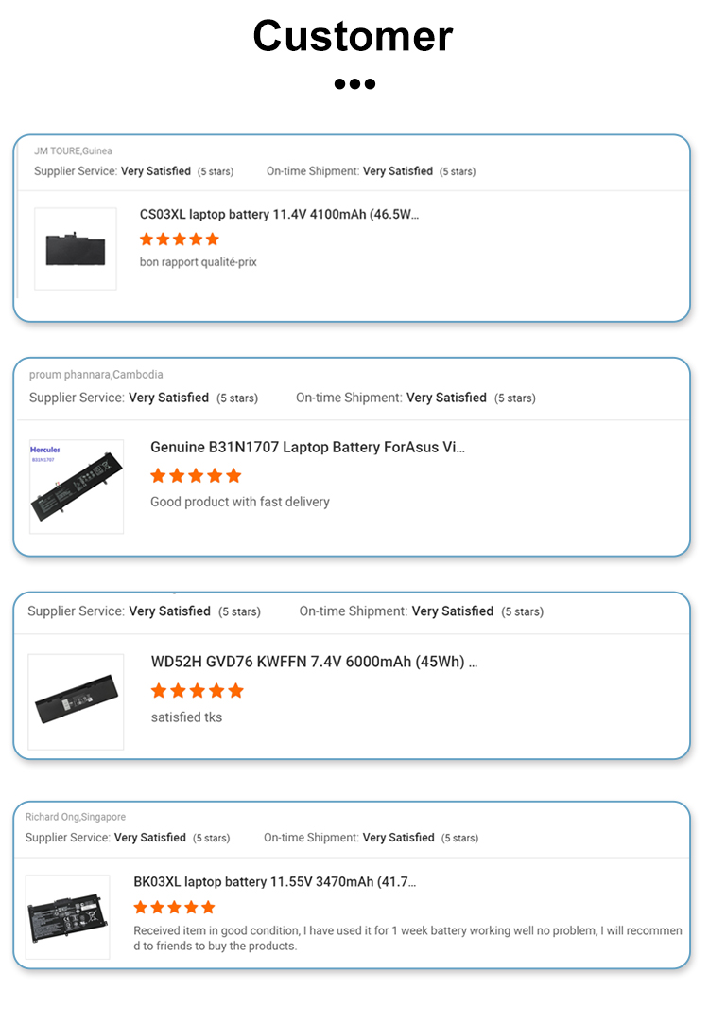Click the 'satisfied tks' review comment

pyautogui.click(x=186, y=717)
